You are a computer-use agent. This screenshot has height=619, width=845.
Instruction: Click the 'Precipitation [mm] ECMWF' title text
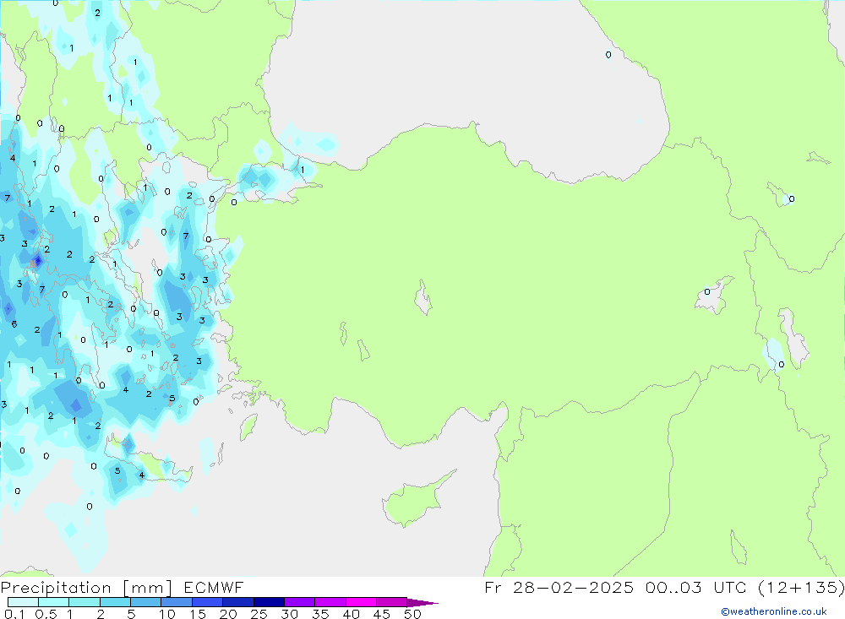point(123,587)
